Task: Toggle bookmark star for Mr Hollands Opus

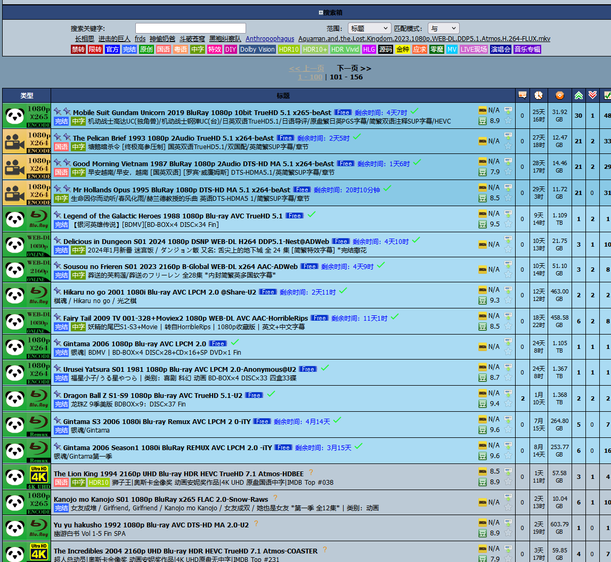Action: click(508, 198)
